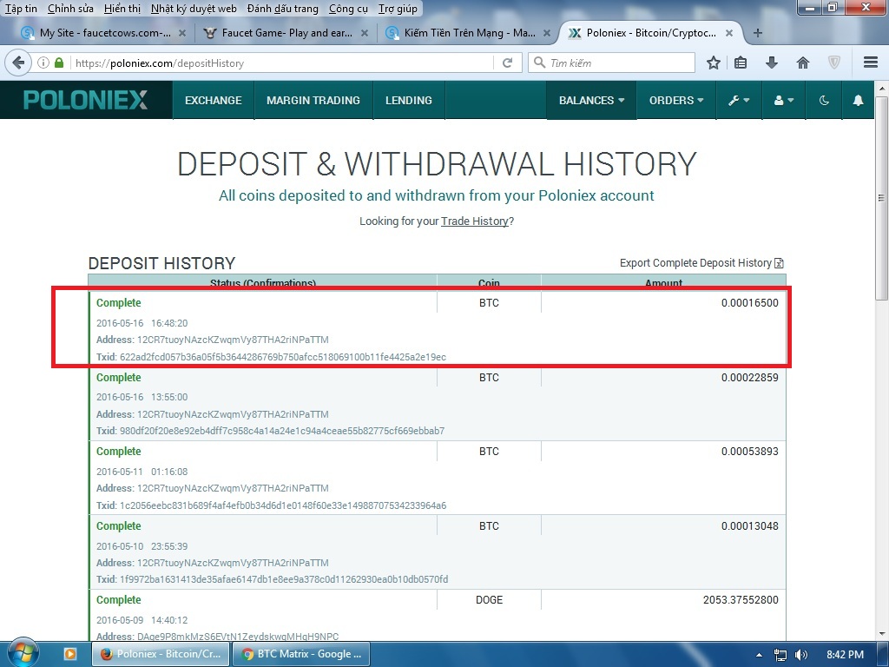Click the Trade History link
Image resolution: width=889 pixels, height=667 pixels.
point(475,221)
